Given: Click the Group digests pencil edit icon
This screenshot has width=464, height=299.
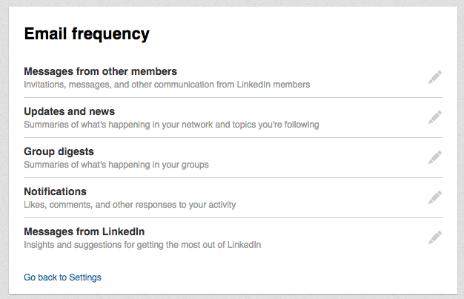Looking at the screenshot, I should point(435,157).
